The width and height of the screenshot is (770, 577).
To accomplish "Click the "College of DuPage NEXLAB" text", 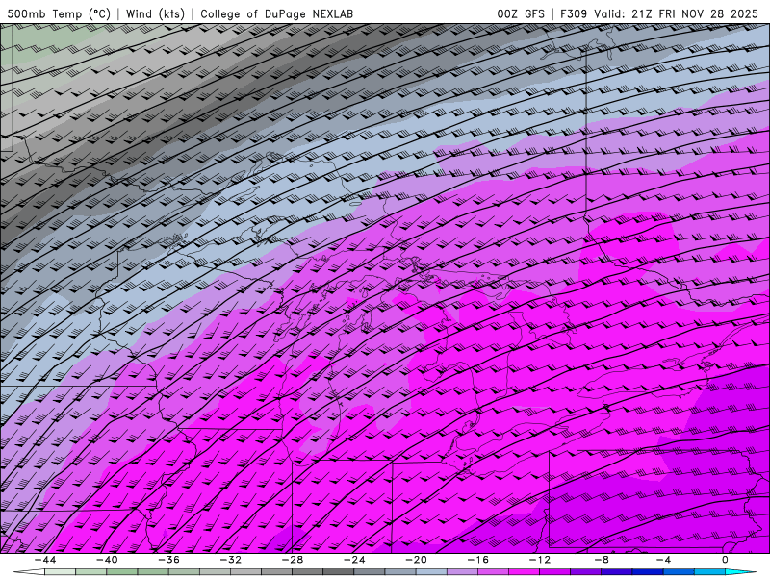I will pos(276,13).
